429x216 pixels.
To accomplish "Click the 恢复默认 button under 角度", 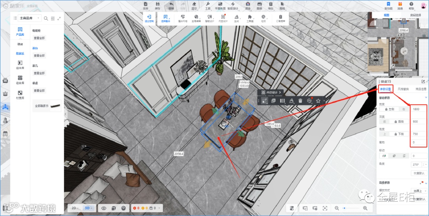I will click(x=419, y=173).
